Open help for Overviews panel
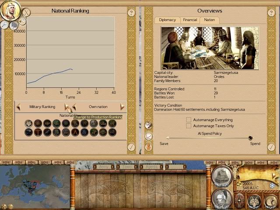The image size is (280, 210). click(271, 13)
